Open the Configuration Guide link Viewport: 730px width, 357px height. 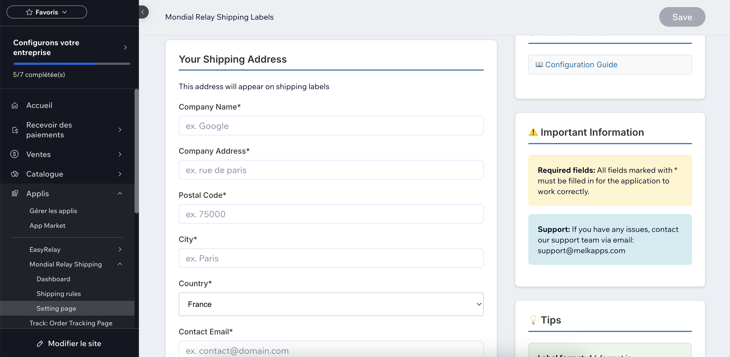[581, 65]
